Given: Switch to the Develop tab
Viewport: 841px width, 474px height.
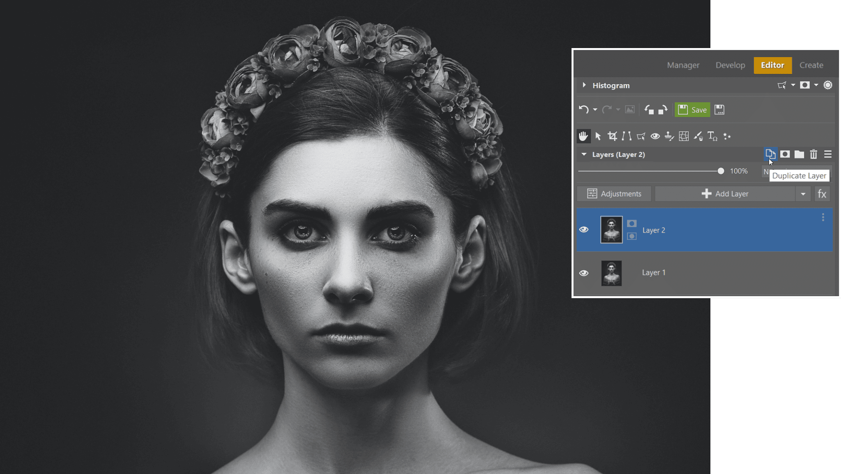Looking at the screenshot, I should pos(730,65).
